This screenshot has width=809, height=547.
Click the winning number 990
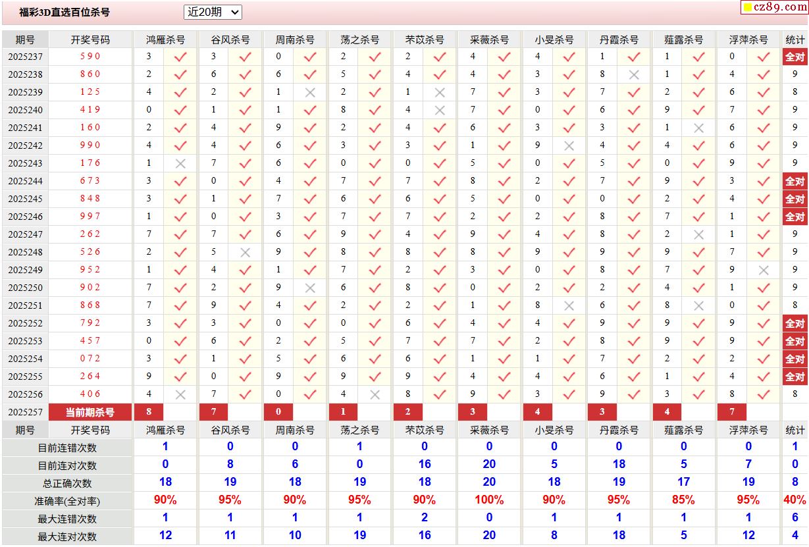(90, 145)
